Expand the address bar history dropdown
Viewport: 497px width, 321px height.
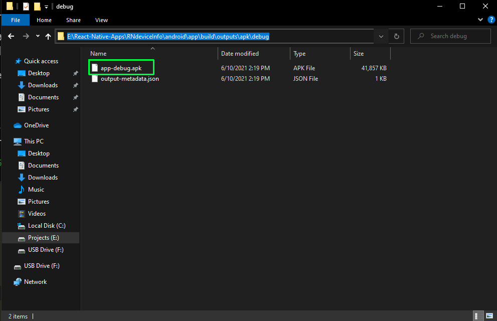(x=381, y=36)
